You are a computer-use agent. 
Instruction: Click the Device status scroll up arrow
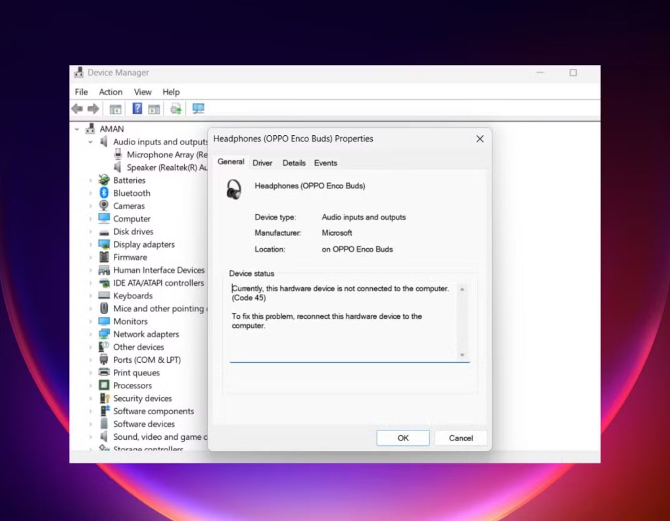click(x=462, y=289)
